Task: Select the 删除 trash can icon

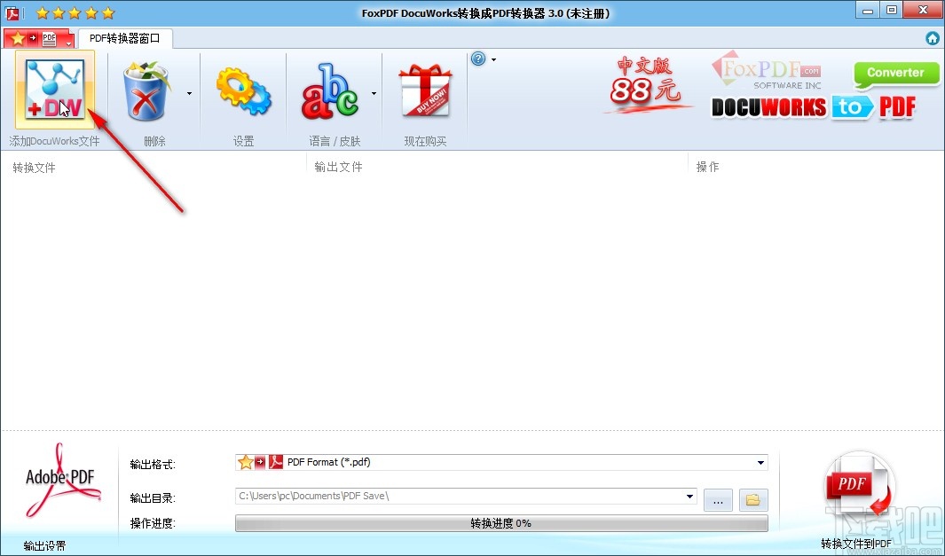Action: tap(146, 89)
